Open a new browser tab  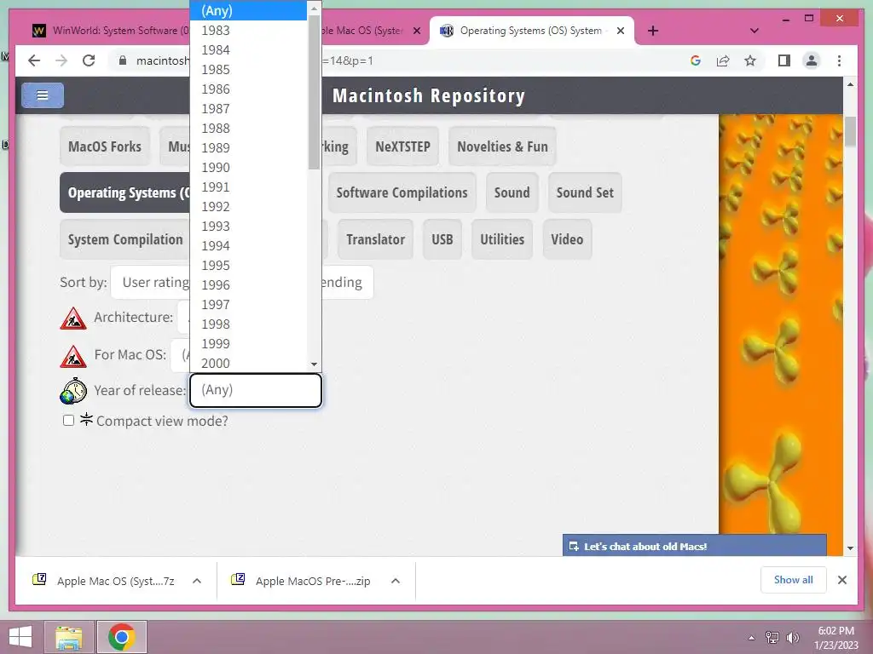pyautogui.click(x=653, y=31)
